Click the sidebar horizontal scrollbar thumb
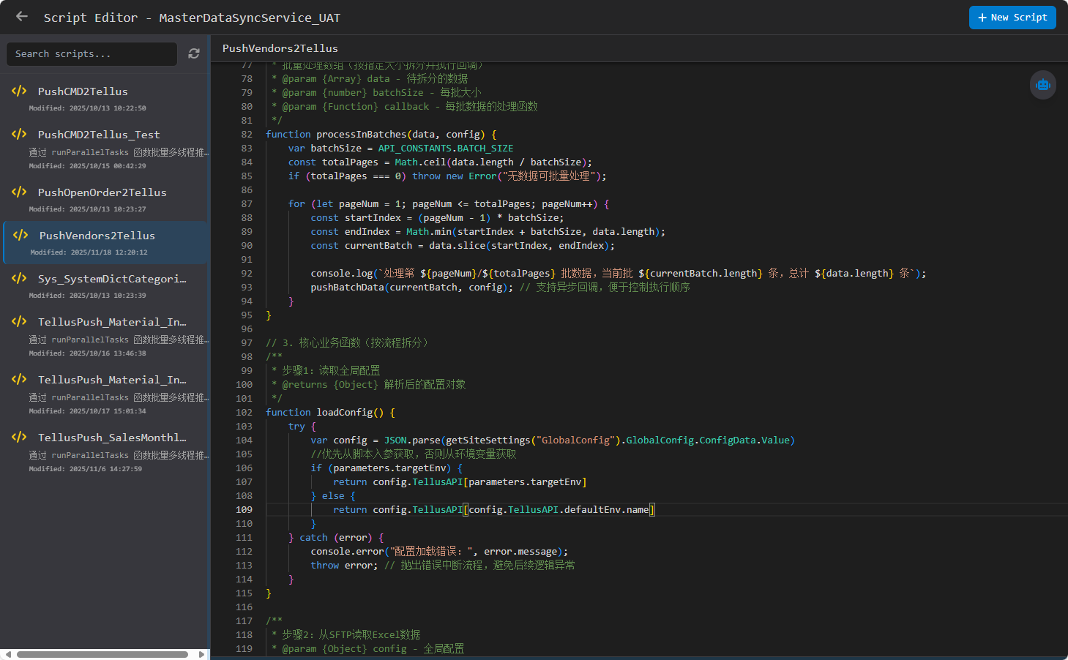 click(x=102, y=654)
